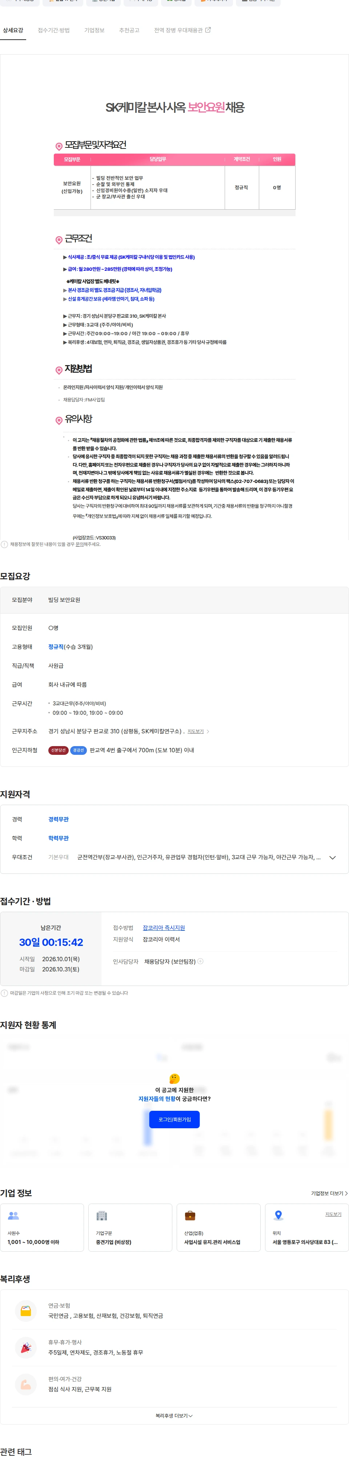Click the pin icon by 지원방법 heading
Screen dimensions: 349x1462
59,371
